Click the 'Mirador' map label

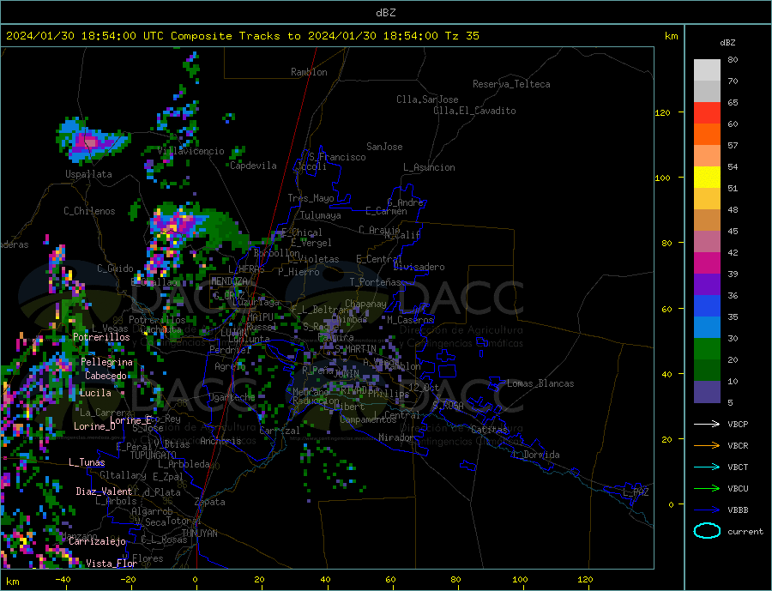click(396, 437)
